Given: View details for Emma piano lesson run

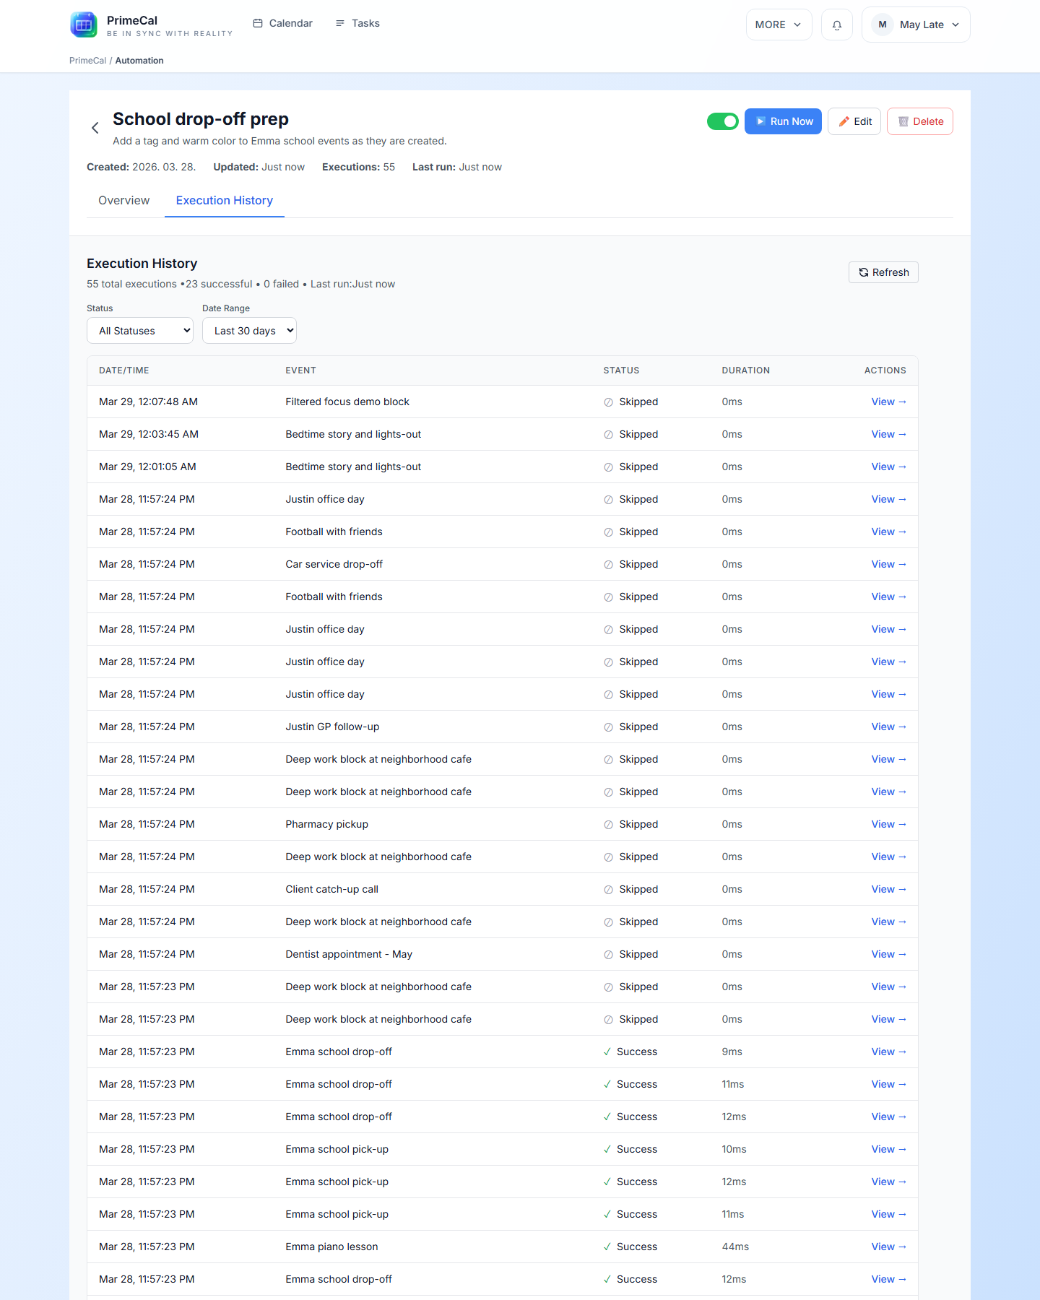Looking at the screenshot, I should (x=888, y=1247).
